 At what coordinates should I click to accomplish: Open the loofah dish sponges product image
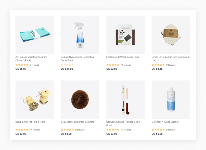[x=171, y=35]
